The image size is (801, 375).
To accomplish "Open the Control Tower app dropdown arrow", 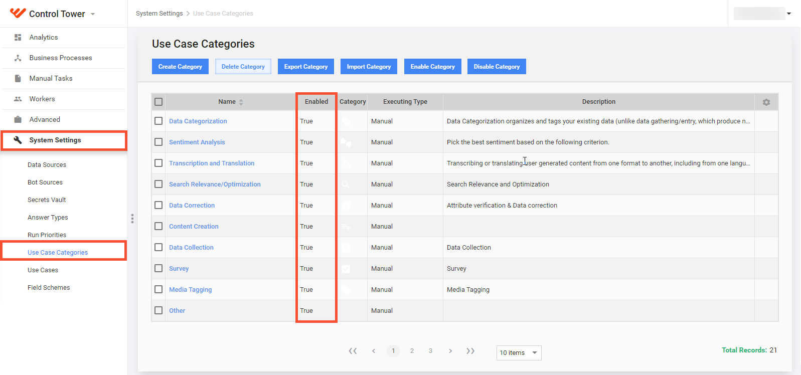I will point(93,14).
